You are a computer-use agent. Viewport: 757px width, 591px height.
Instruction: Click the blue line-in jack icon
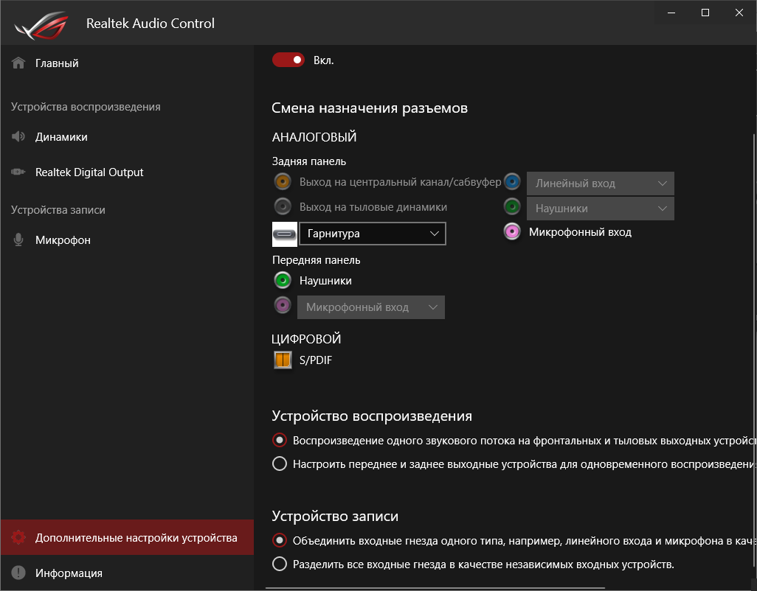(x=512, y=182)
